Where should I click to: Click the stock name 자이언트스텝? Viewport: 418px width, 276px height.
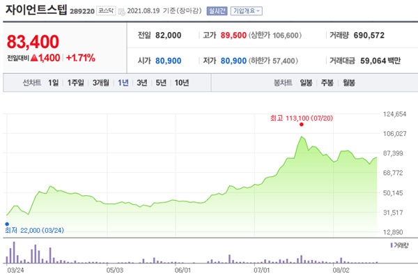[36, 10]
